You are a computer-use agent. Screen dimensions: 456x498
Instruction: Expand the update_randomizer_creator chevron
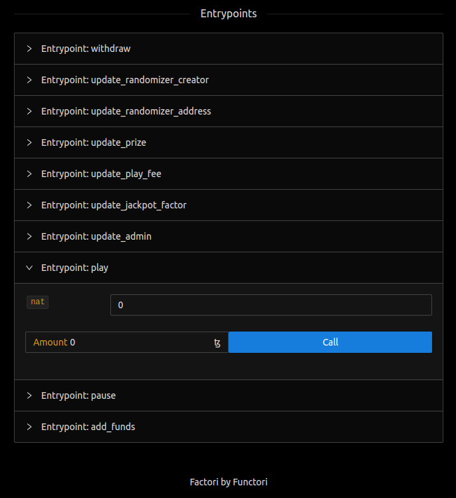[x=29, y=80]
